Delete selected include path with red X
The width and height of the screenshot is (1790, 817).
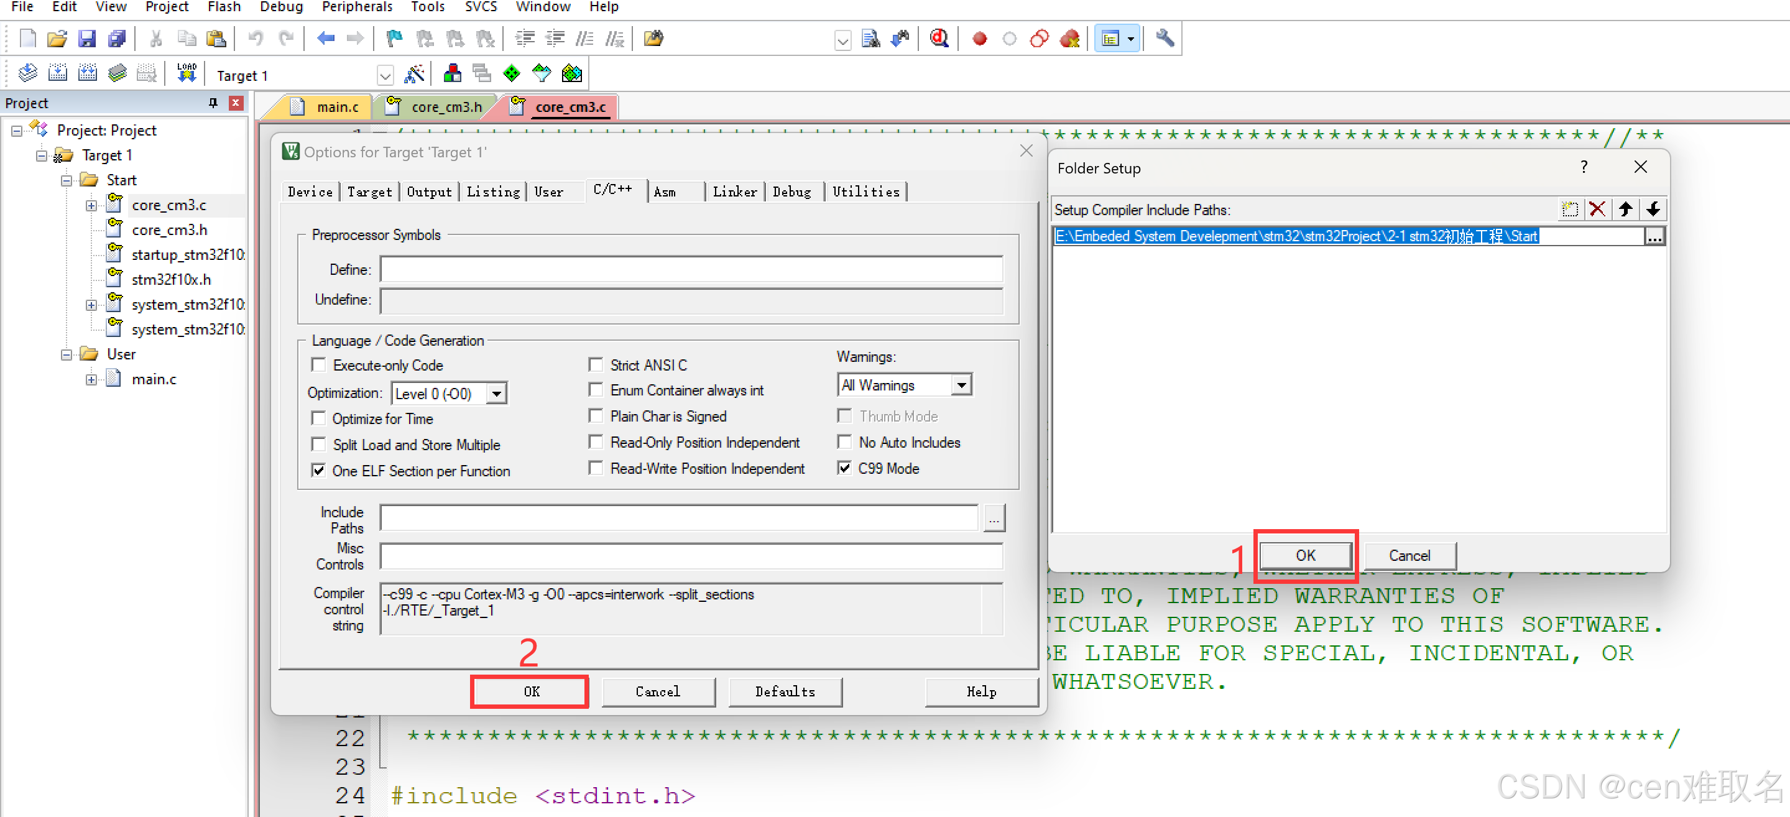click(x=1597, y=209)
